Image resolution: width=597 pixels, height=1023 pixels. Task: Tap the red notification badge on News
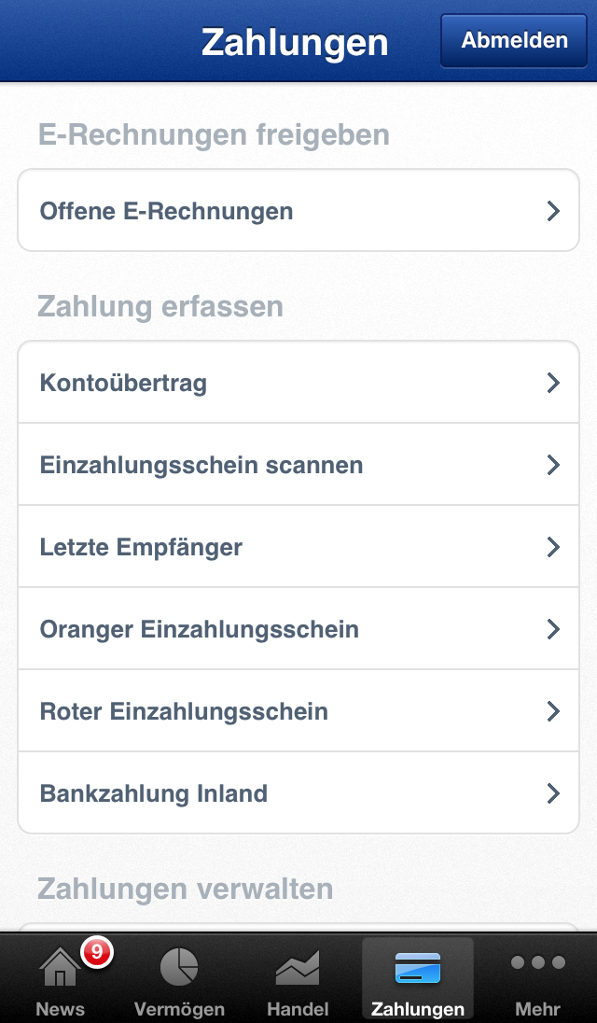96,952
